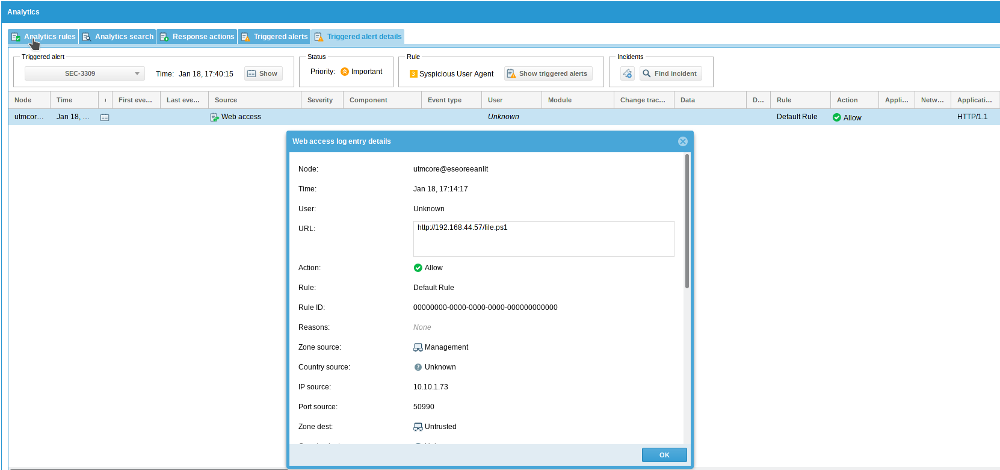Click inside the URL text field

543,239
